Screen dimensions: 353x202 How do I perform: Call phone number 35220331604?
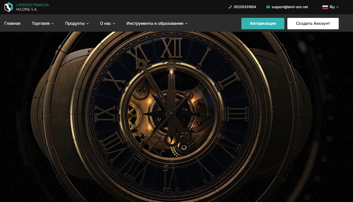pos(245,7)
